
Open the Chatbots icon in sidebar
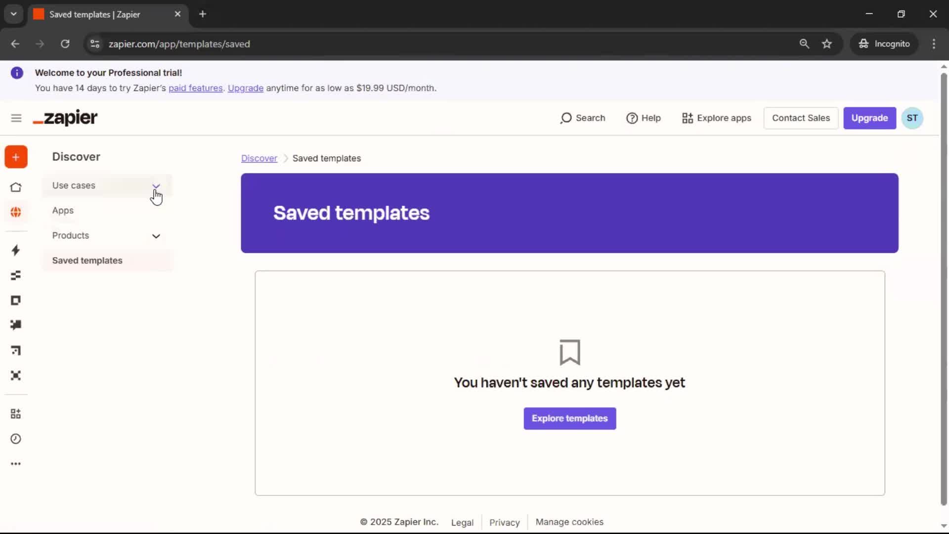(16, 325)
